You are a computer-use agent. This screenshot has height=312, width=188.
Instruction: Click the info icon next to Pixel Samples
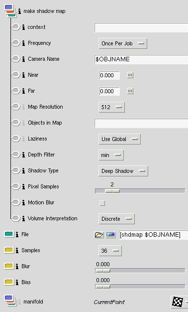pos(23,186)
